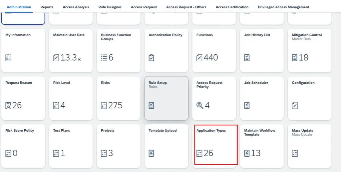
Task: Open the Risks tile title
Action: click(105, 83)
